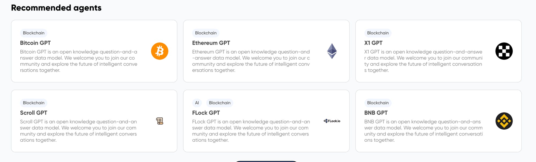
Task: Click the BNB yellow diamond logo icon
Action: pos(504,121)
